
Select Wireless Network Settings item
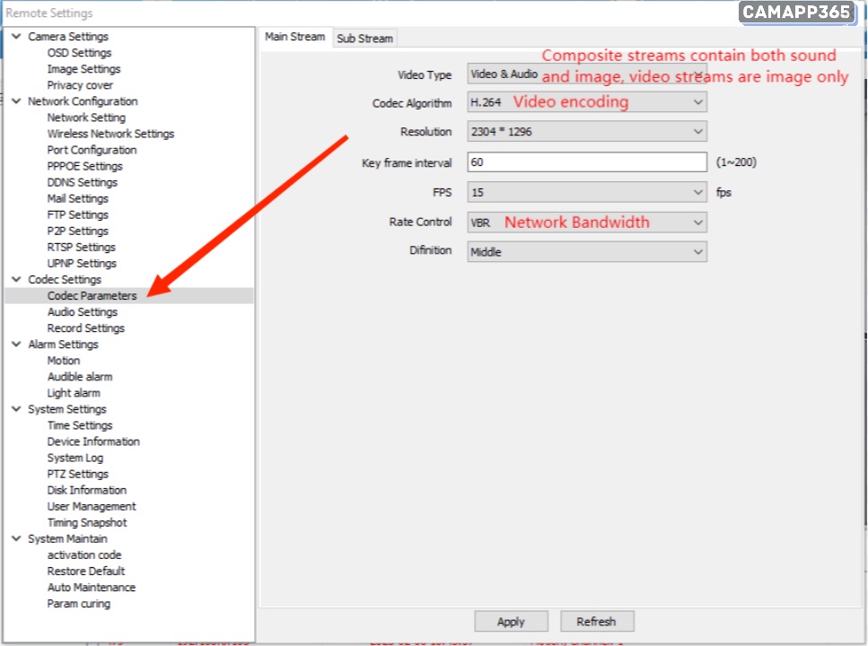(110, 134)
